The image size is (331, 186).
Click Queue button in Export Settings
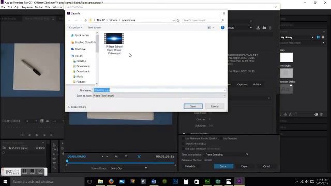point(223,166)
